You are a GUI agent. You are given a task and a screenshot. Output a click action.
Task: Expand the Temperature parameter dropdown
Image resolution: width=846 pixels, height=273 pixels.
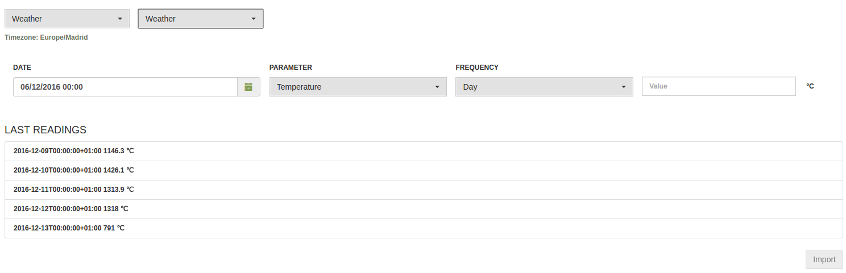coord(358,87)
